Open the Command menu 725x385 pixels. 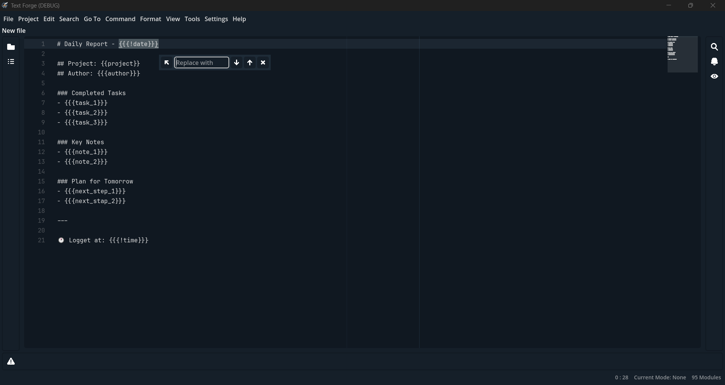tap(120, 19)
